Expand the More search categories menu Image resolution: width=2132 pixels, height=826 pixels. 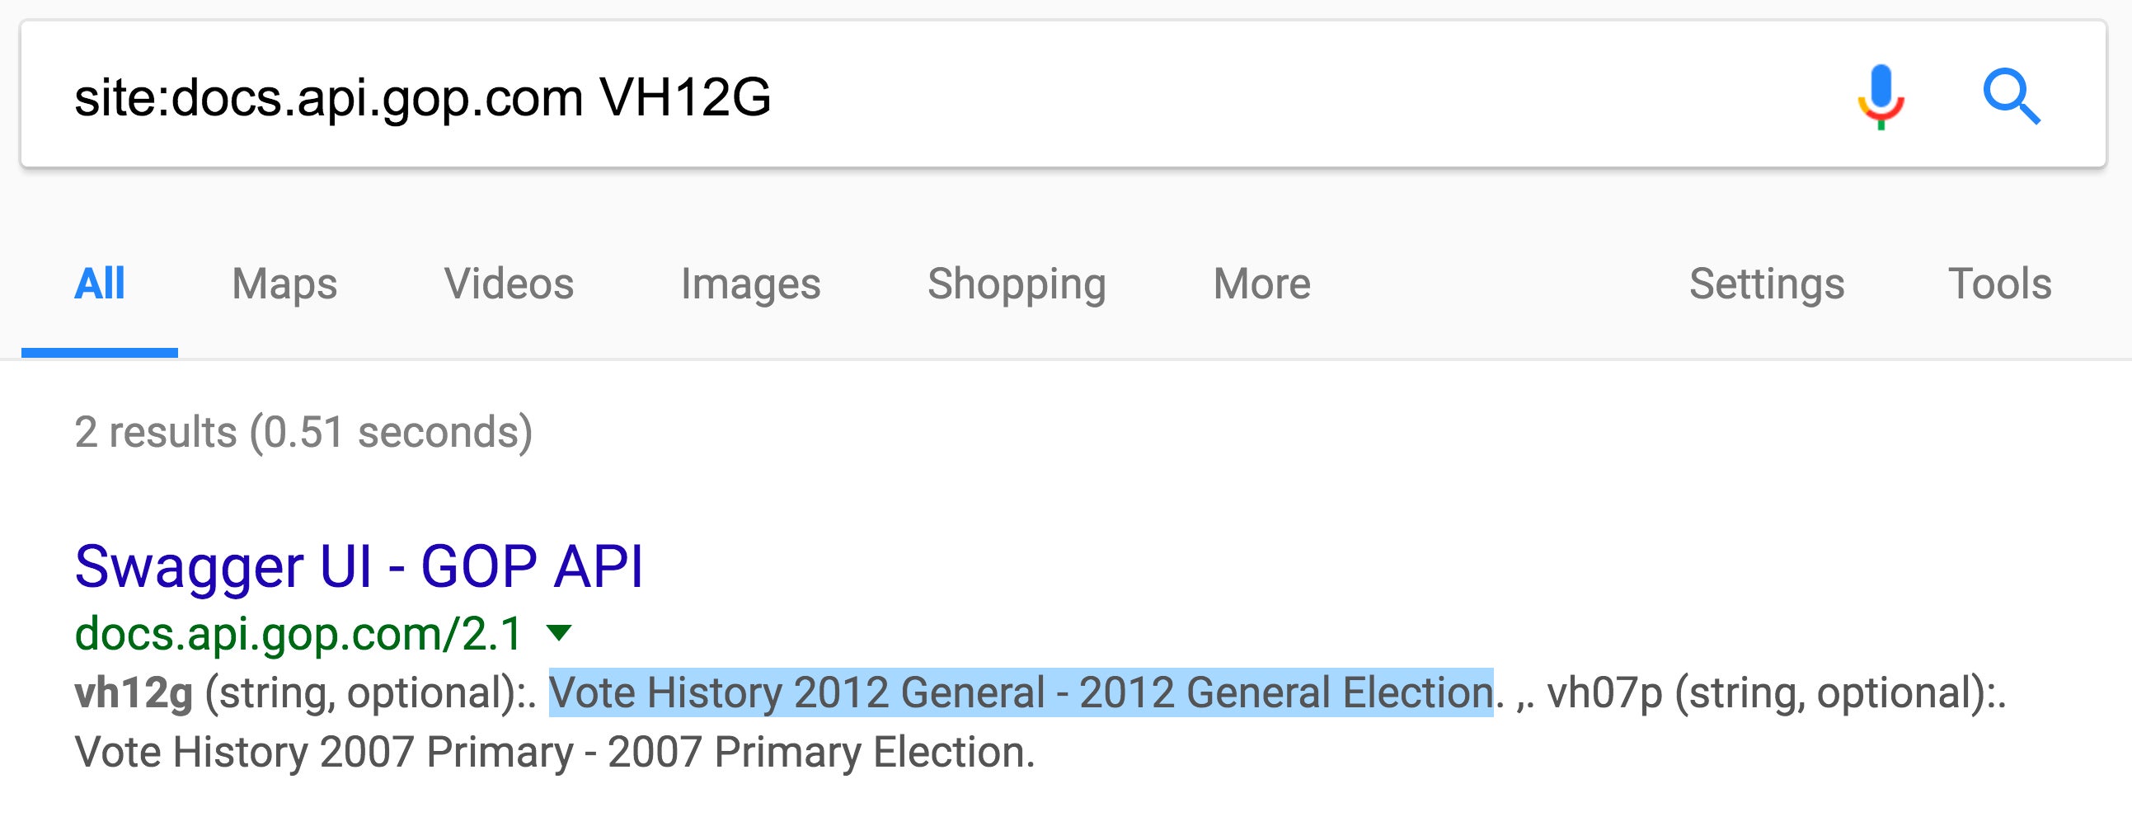(x=1262, y=284)
